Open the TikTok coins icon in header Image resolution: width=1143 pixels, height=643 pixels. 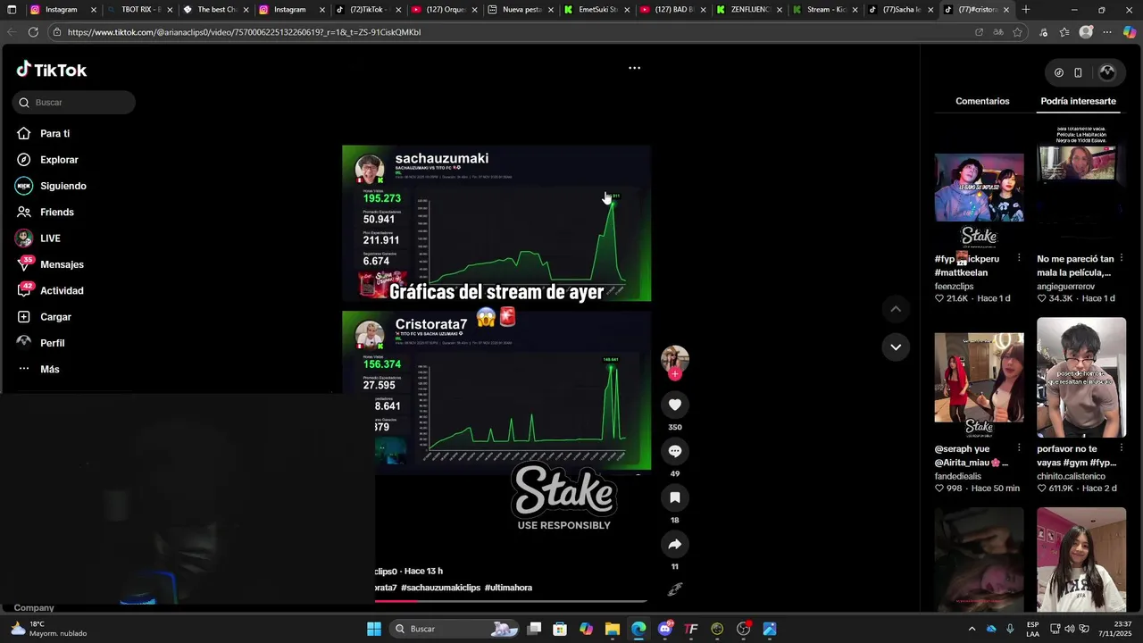1059,72
